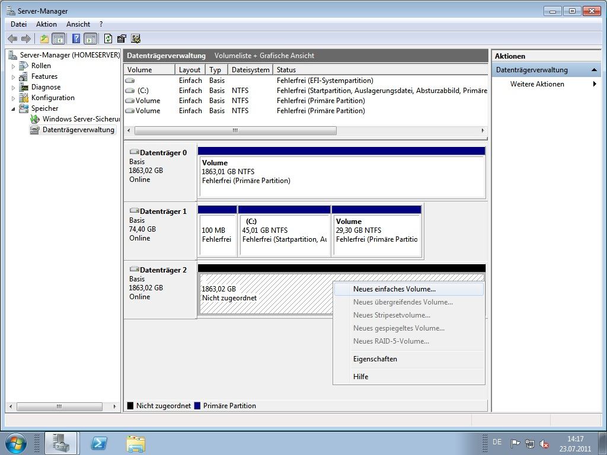Viewport: 607px width, 455px height.
Task: Sort by the Status column header
Action: [380, 70]
